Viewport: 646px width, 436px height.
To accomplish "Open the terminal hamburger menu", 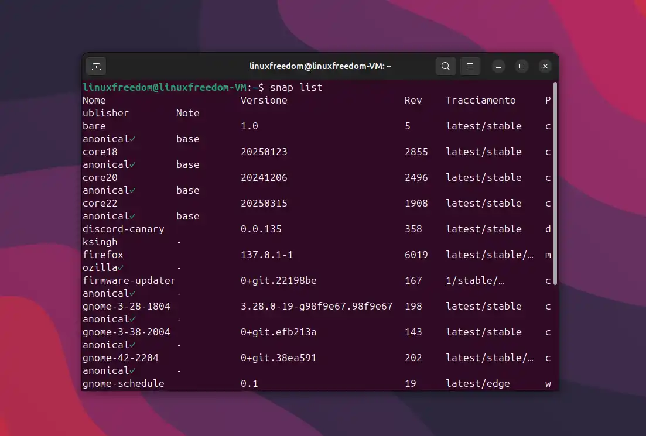I will (470, 66).
